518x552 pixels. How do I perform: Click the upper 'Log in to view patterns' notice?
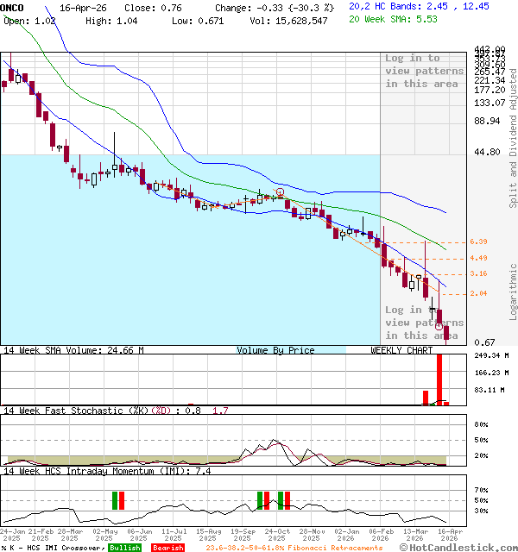pos(413,71)
